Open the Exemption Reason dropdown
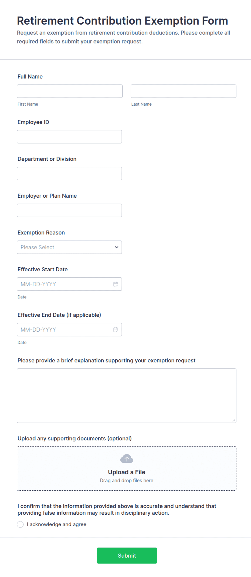 pos(69,247)
